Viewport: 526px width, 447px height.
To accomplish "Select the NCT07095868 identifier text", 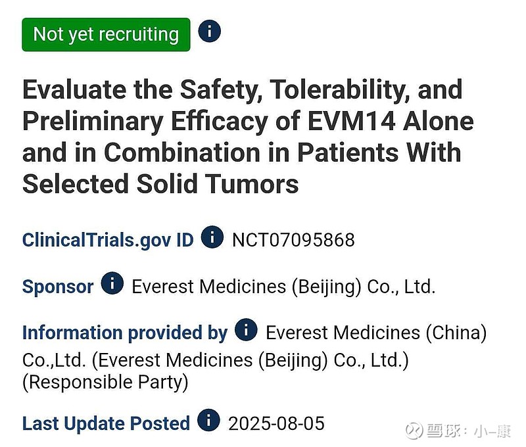I will click(293, 240).
